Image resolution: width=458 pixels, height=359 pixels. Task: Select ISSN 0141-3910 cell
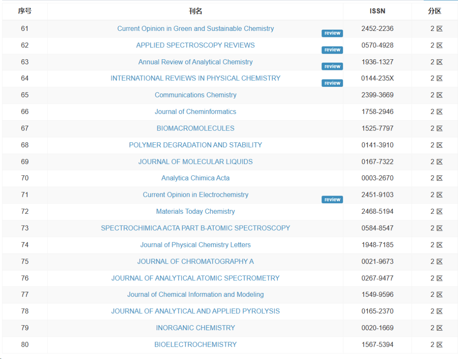click(x=377, y=145)
